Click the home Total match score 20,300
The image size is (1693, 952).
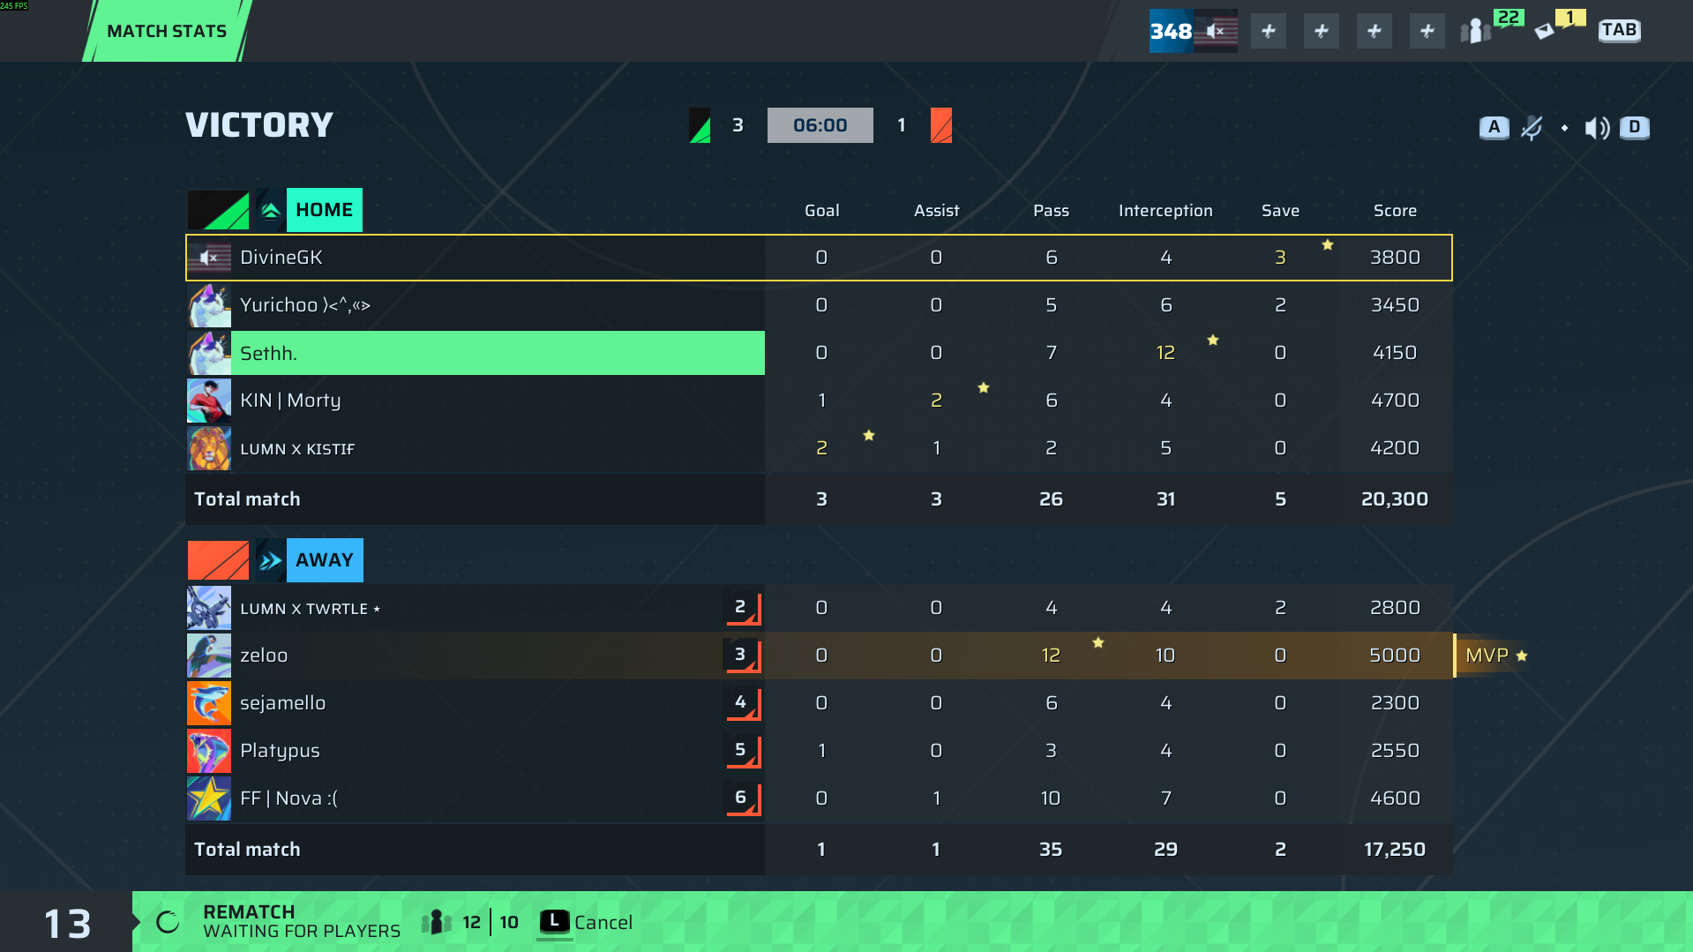click(1394, 499)
